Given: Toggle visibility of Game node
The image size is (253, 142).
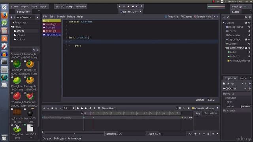Looking at the screenshot, I should click(249, 23).
